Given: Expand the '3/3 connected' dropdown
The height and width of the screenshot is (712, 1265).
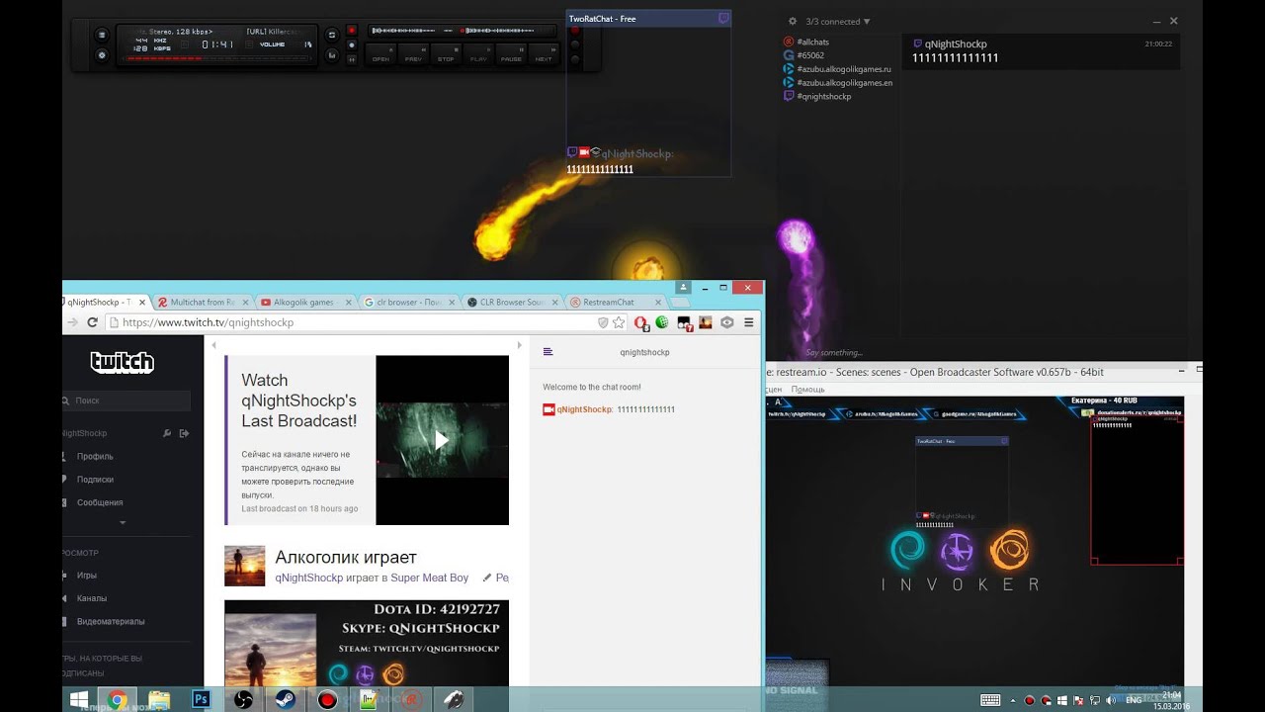Looking at the screenshot, I should 838,21.
